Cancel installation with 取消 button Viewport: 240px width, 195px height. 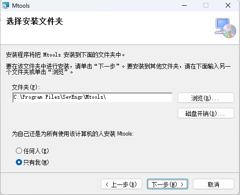[x=214, y=184]
